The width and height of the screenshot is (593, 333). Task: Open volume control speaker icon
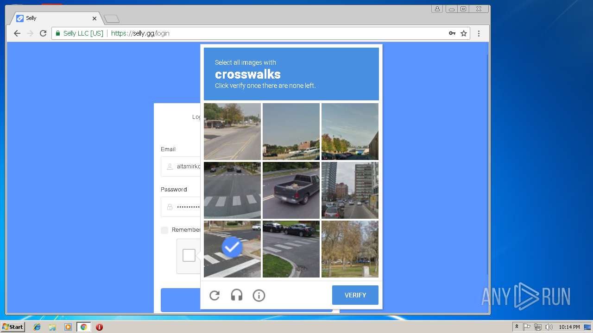(549, 327)
